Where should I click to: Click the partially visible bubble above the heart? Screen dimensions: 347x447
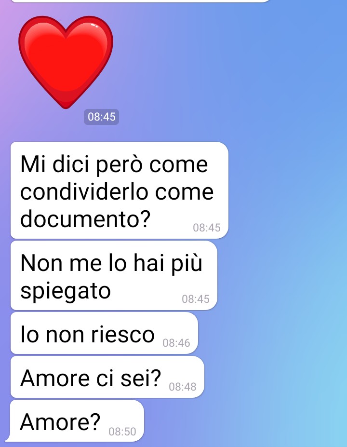pos(141,1)
